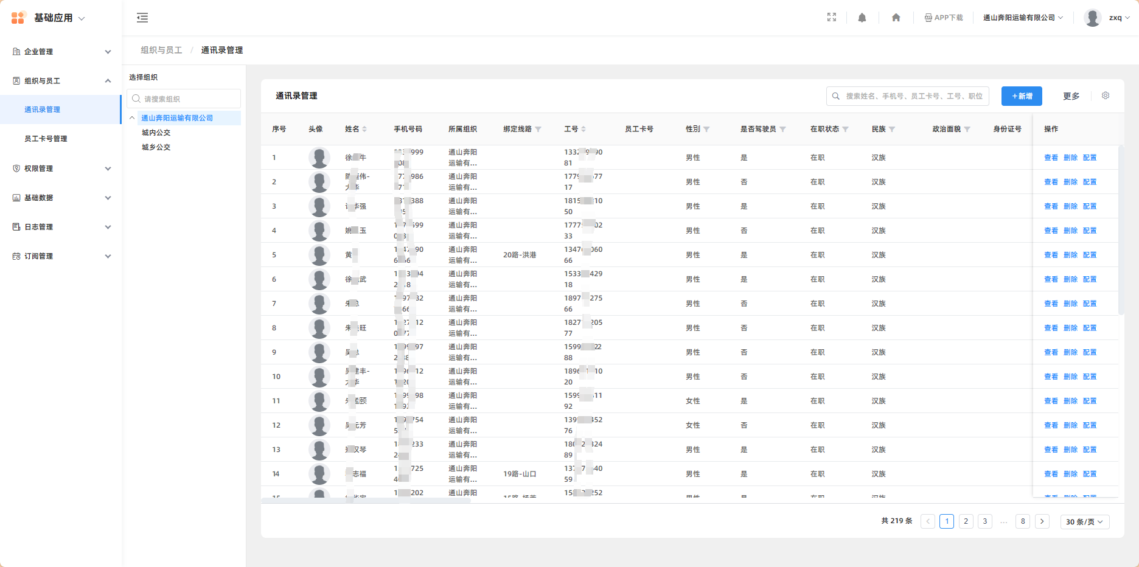Open company switcher 通山奔阳运输有限公司 dropdown
This screenshot has width=1139, height=567.
point(1022,18)
